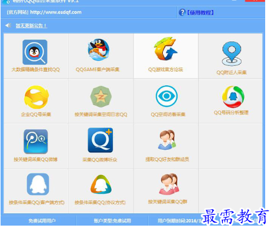Select 按关键词采集QQ微博 blue icon
The height and width of the screenshot is (235, 274).
click(36, 142)
